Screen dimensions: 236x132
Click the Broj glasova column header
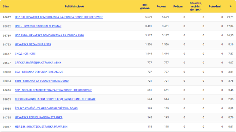click(145, 6)
